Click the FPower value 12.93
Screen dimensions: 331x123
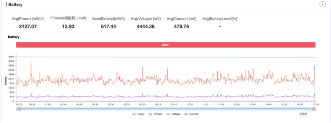pos(68,27)
